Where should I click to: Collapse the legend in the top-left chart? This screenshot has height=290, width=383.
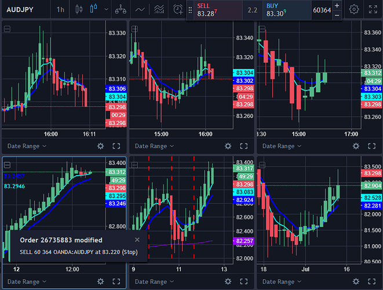pyautogui.click(x=6, y=28)
